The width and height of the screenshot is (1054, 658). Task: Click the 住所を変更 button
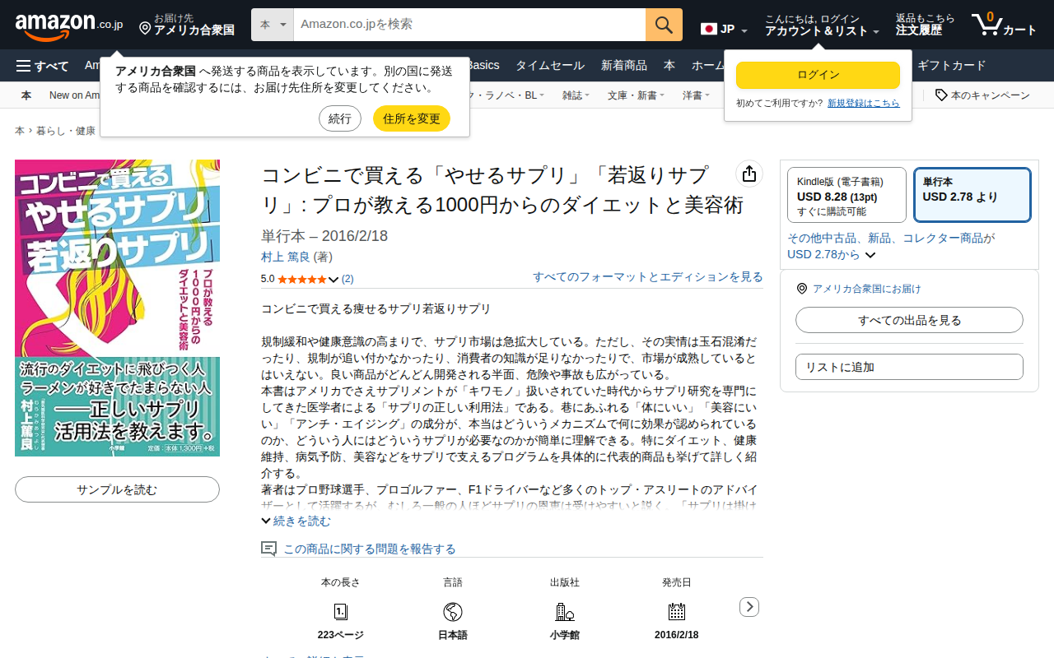tap(412, 118)
